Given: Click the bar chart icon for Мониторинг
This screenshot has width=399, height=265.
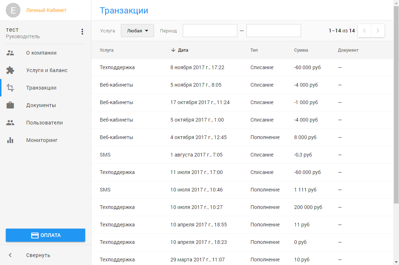Looking at the screenshot, I should (x=10, y=140).
